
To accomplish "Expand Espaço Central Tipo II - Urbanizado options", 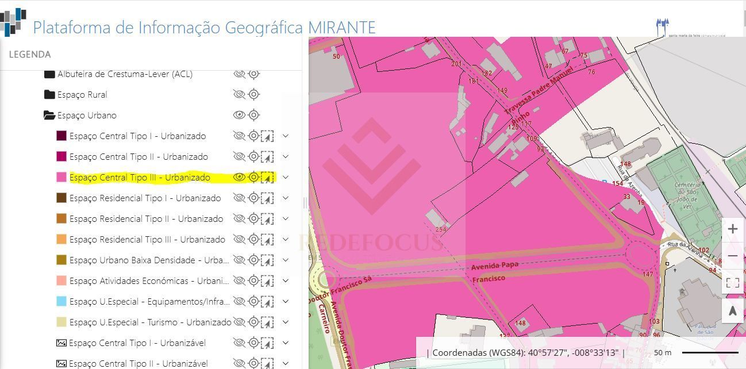I will [286, 156].
